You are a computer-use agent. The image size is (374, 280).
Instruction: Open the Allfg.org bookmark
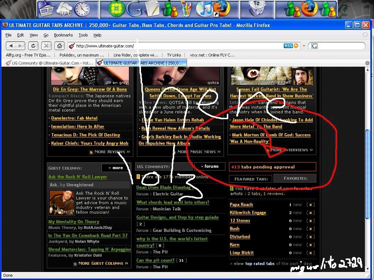[28, 55]
